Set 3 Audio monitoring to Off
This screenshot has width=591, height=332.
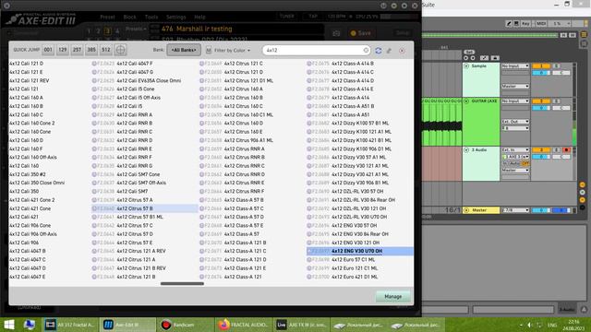click(525, 163)
